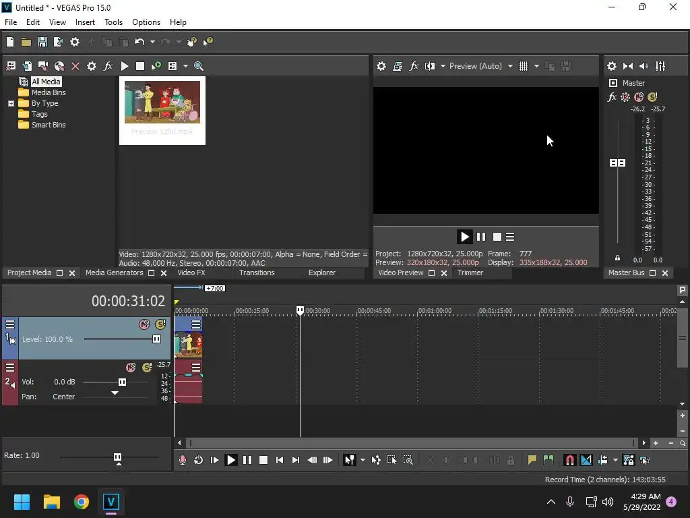The height and width of the screenshot is (518, 690).
Task: Open Master FX button
Action: [612, 97]
